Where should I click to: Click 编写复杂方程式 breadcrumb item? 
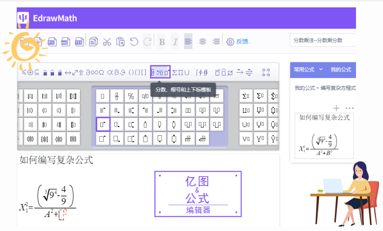338,88
